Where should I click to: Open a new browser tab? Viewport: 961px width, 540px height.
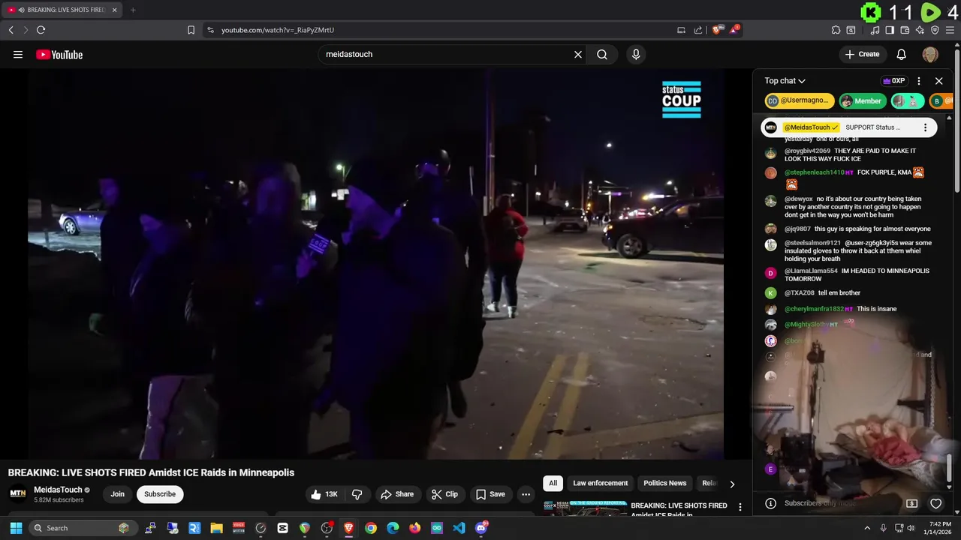point(133,10)
